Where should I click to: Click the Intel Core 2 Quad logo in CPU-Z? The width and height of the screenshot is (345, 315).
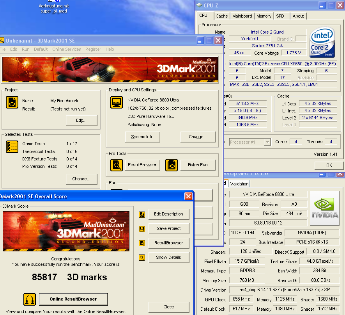pos(322,43)
